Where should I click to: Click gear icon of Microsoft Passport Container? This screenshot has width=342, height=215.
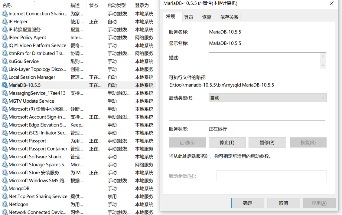5,149
